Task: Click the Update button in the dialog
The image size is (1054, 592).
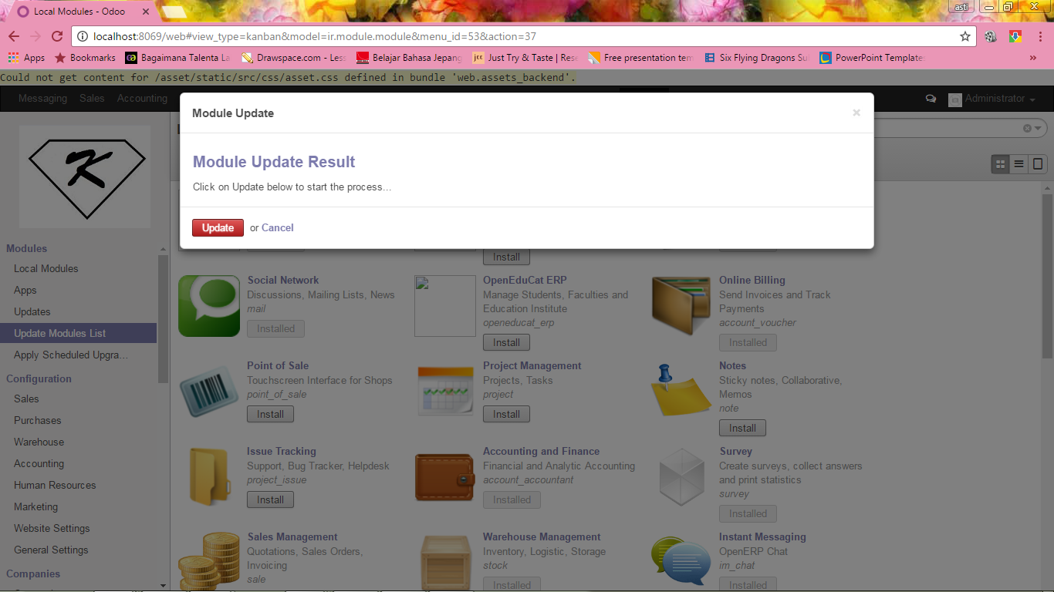Action: 218,227
